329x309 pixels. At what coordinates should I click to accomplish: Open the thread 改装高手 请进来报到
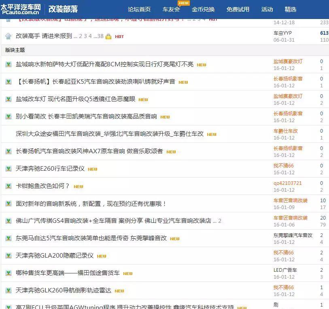coord(44,36)
